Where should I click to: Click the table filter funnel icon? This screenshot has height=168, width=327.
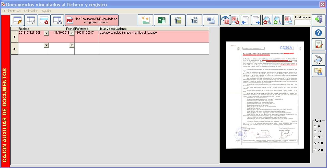pos(31,20)
